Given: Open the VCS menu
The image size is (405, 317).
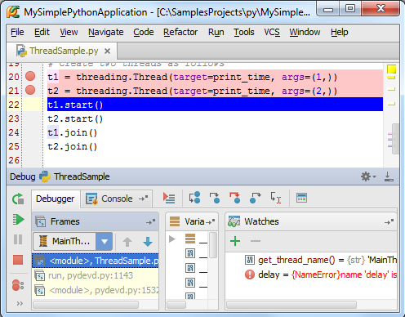Looking at the screenshot, I should [272, 32].
